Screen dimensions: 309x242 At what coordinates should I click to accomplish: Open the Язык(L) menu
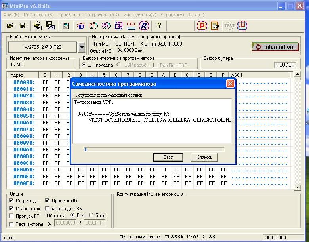click(196, 15)
